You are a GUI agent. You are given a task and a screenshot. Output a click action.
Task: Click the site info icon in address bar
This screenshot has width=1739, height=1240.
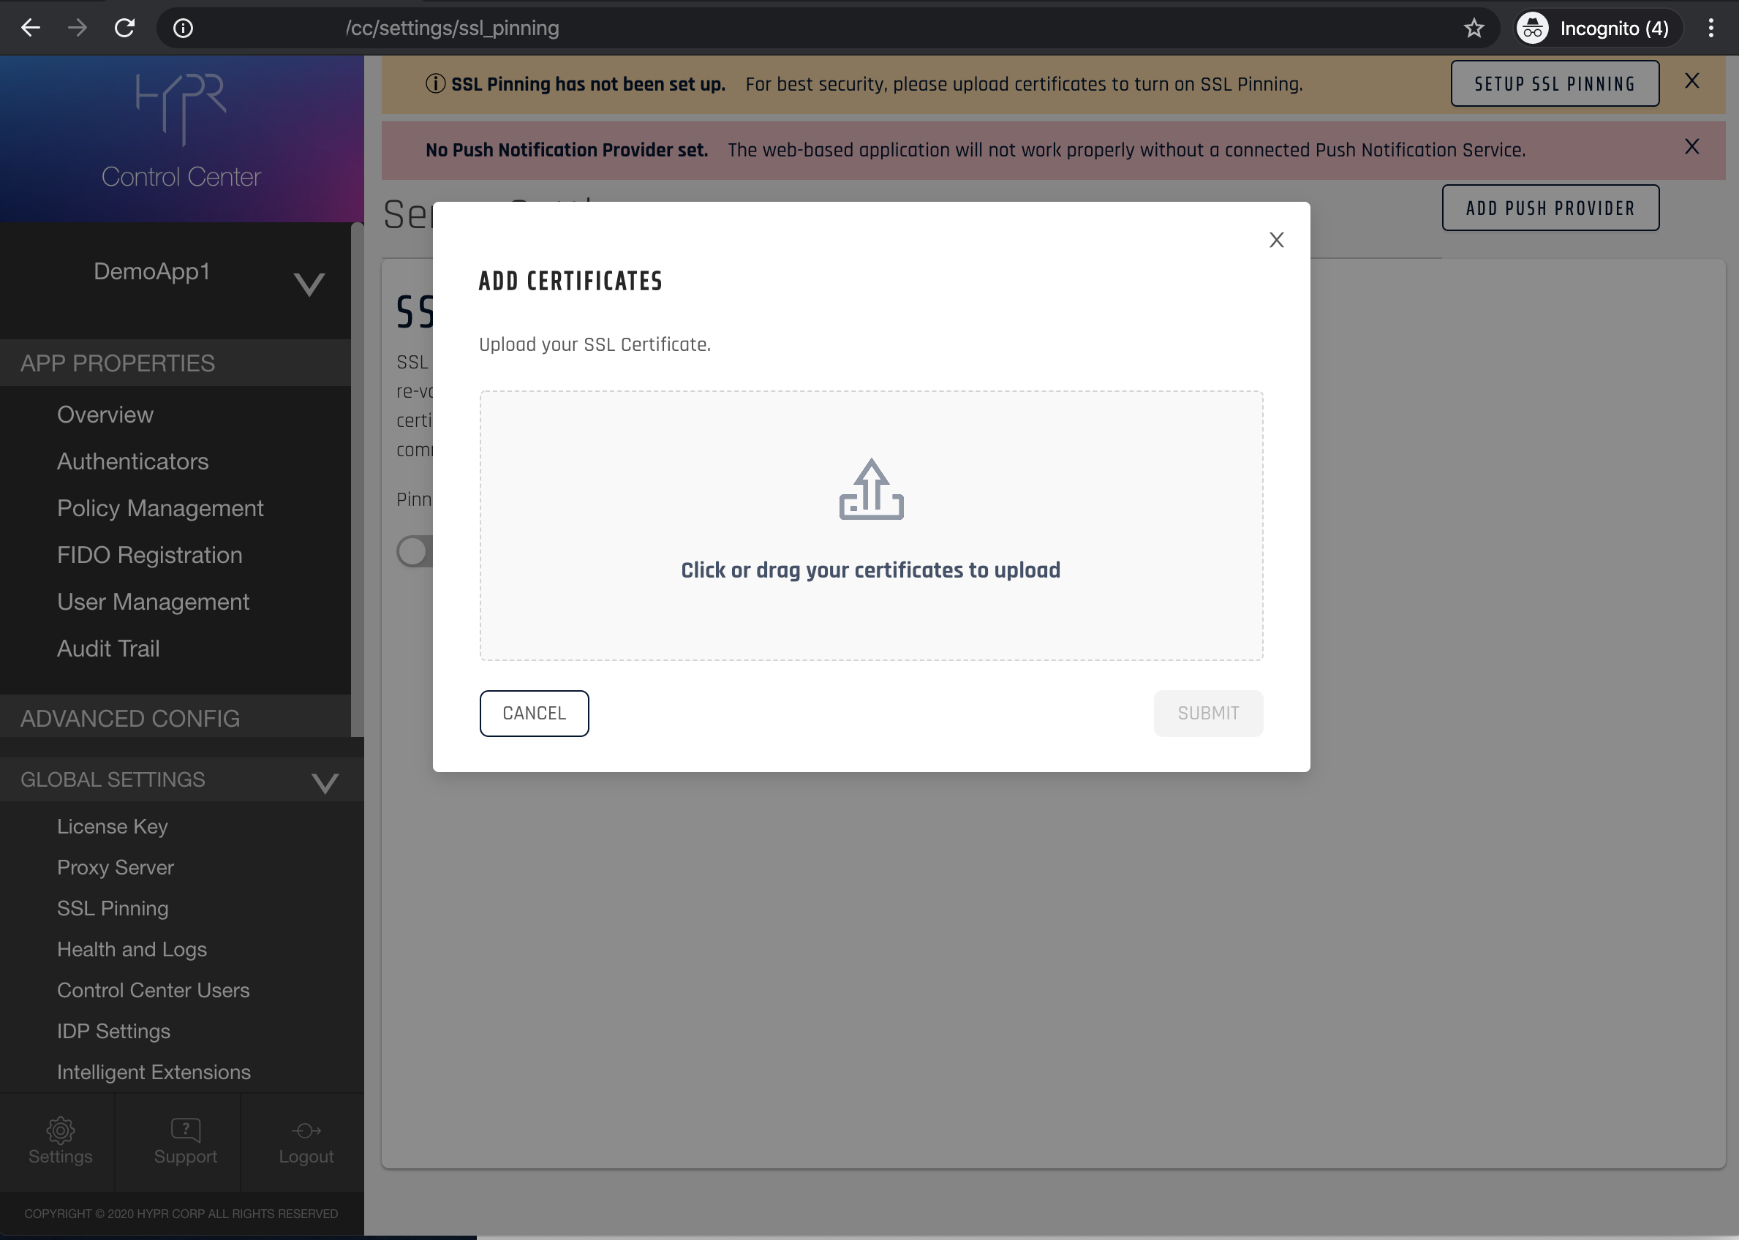(184, 29)
